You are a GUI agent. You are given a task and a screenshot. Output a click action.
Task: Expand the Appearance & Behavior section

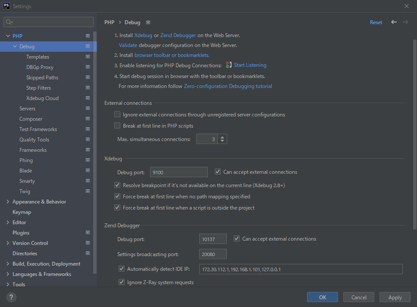coord(8,202)
